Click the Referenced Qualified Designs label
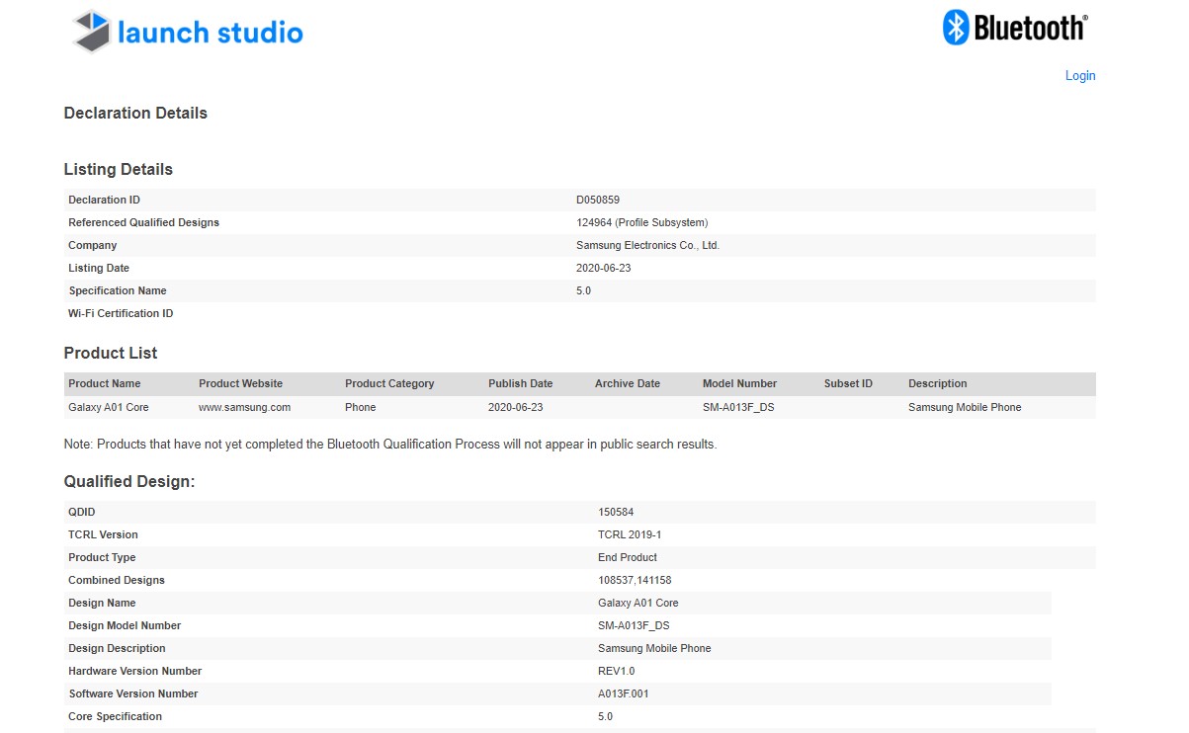The image size is (1189, 733). (x=143, y=223)
